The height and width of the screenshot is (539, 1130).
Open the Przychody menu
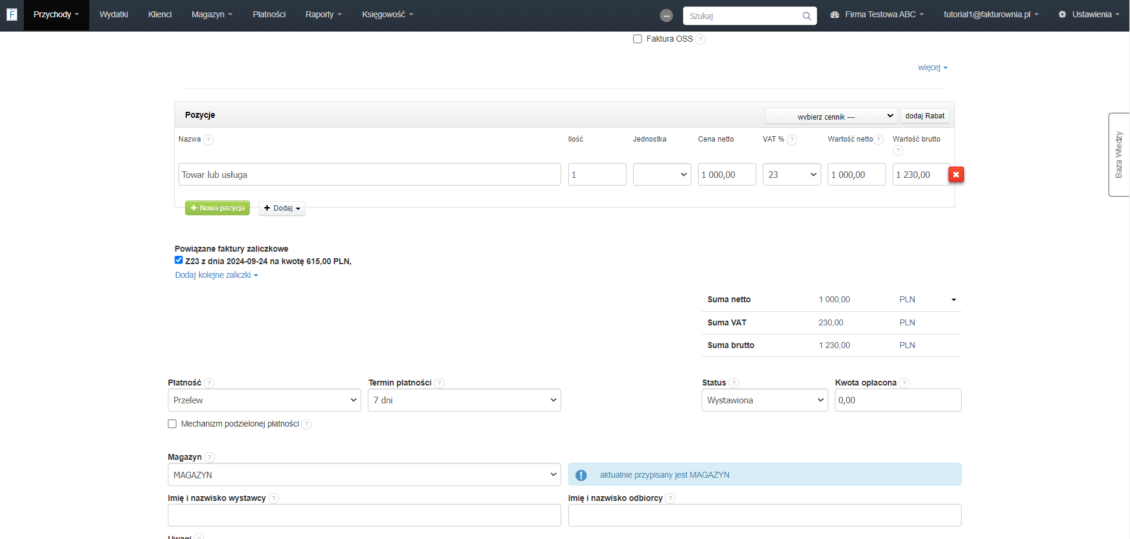[x=56, y=15]
